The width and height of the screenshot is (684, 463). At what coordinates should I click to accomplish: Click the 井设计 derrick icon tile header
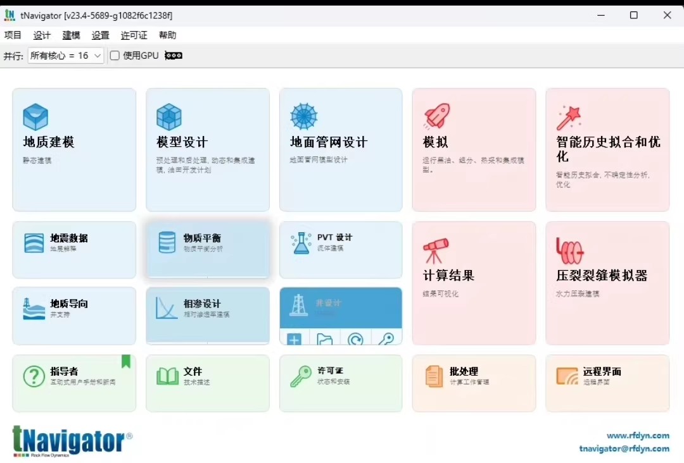(x=341, y=307)
